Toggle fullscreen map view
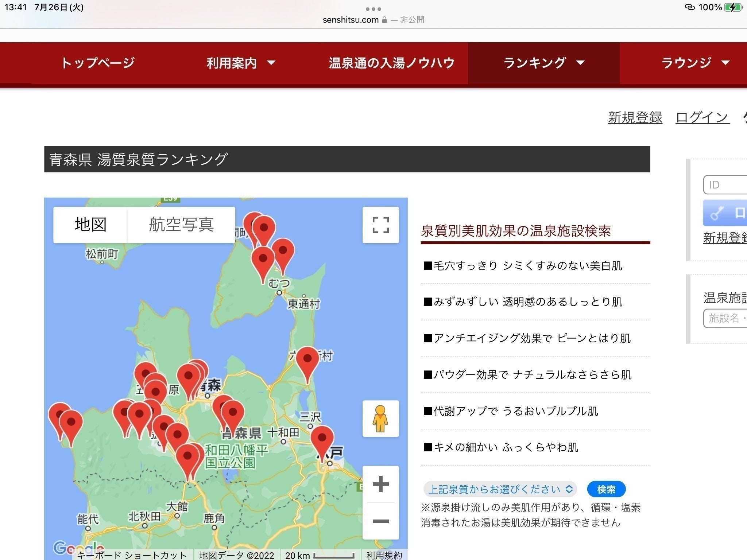The width and height of the screenshot is (747, 560). [x=380, y=225]
